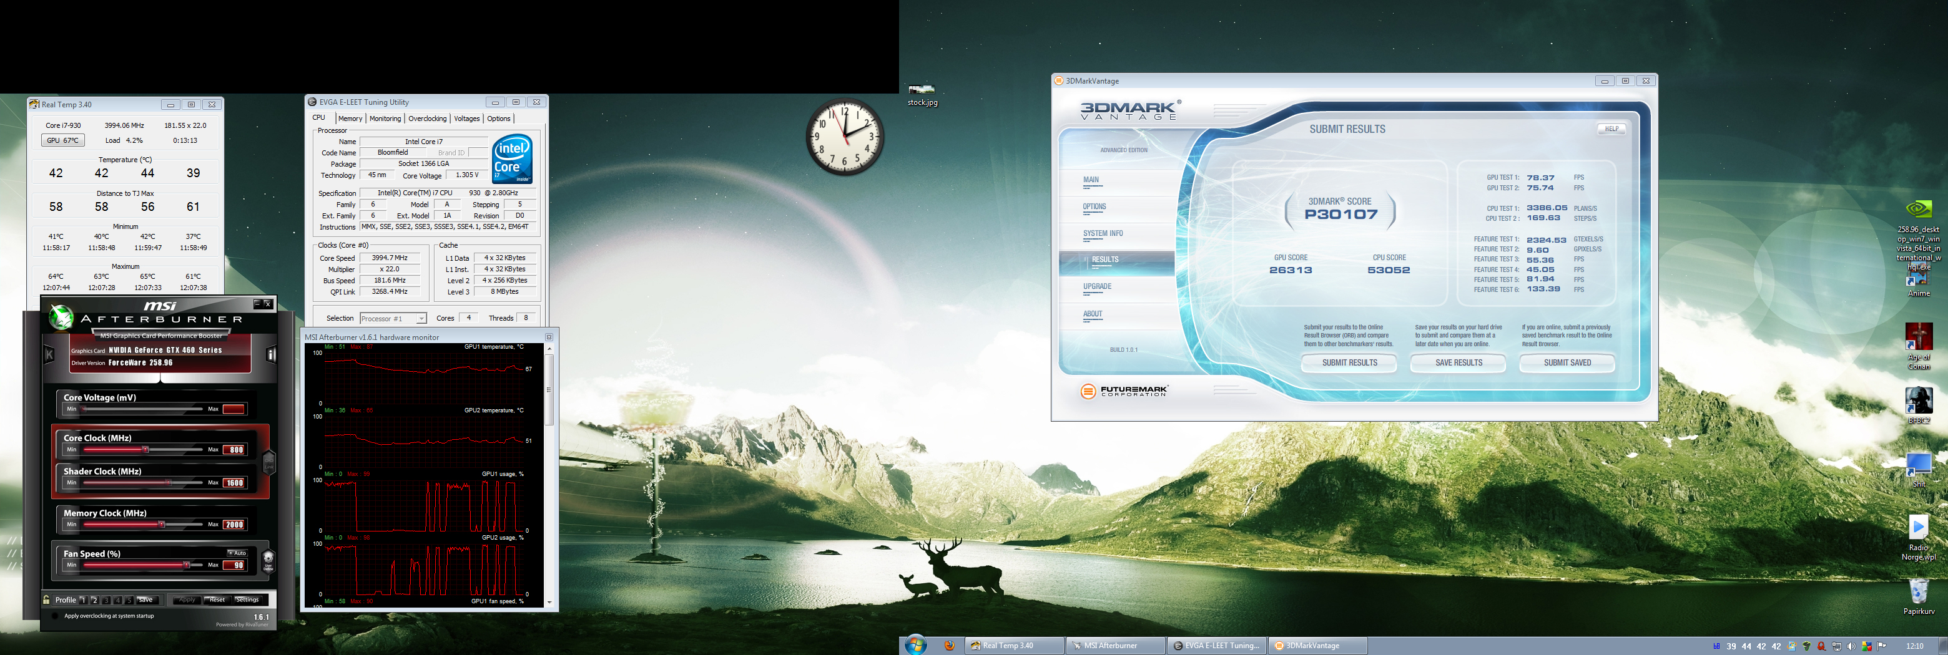
Task: Click the HELP button in 3DMark Vantage
Action: [1611, 129]
